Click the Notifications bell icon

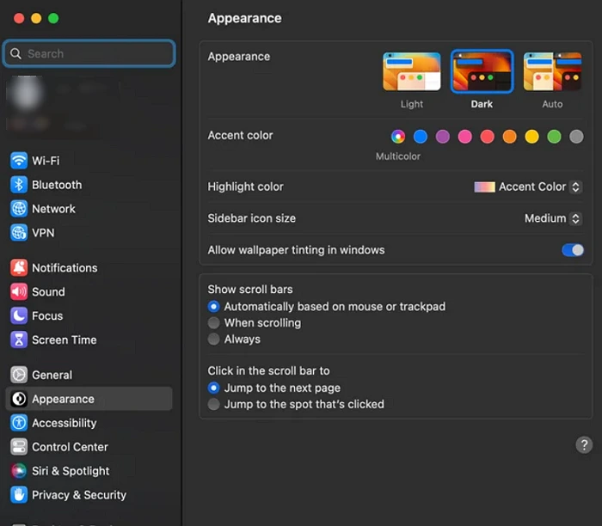[x=18, y=268]
